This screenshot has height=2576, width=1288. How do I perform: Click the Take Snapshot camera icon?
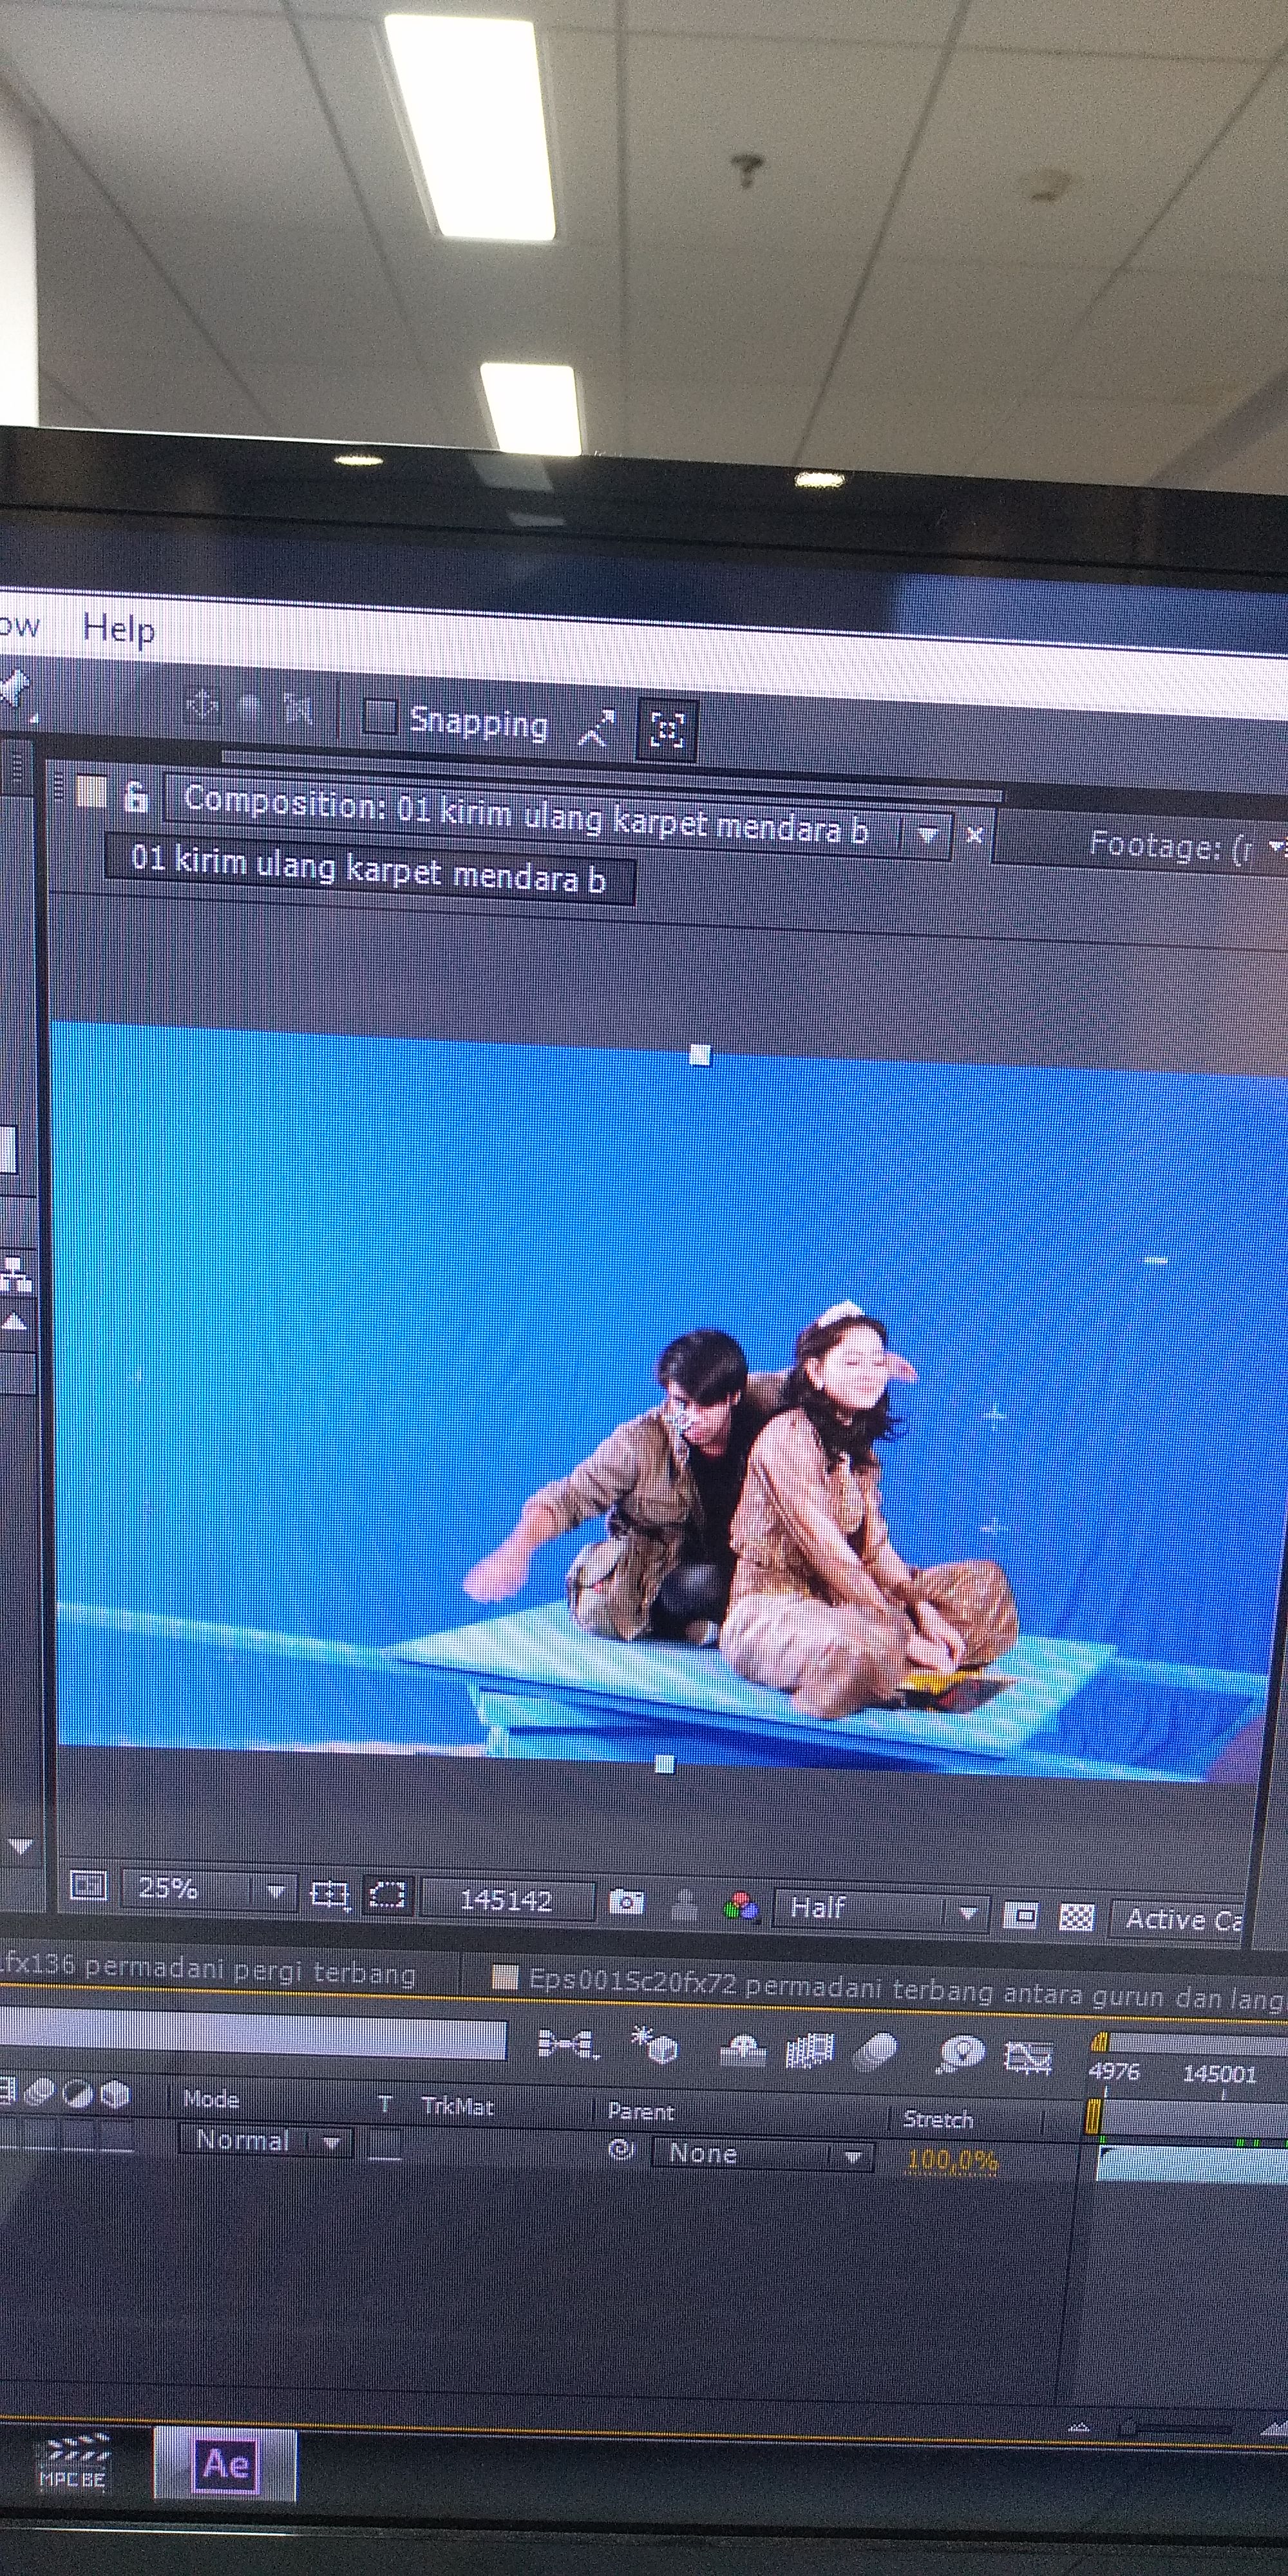click(626, 1901)
